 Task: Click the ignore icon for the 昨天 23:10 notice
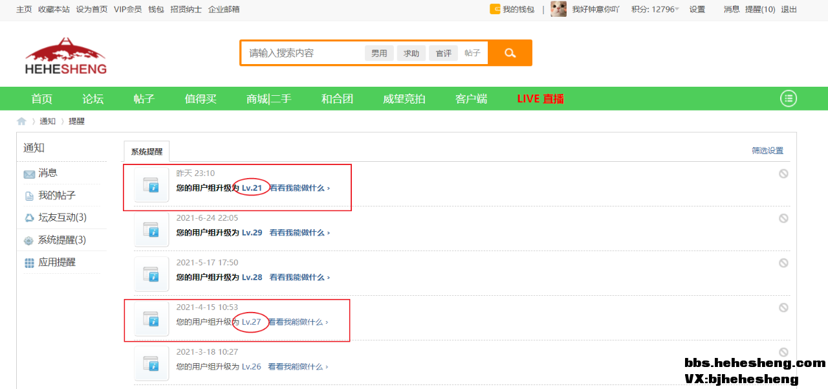[x=783, y=173]
